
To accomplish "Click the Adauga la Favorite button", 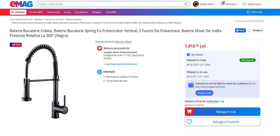I will tap(223, 122).
